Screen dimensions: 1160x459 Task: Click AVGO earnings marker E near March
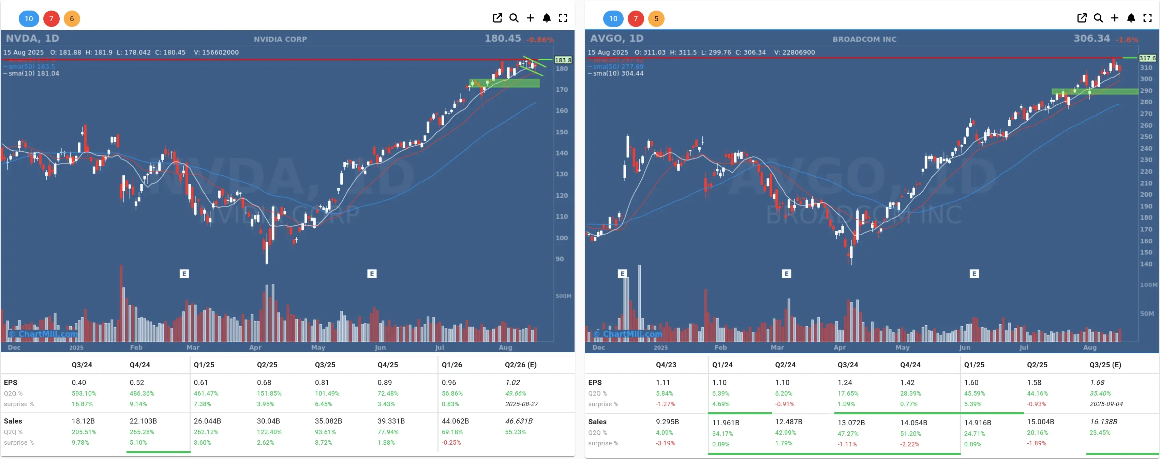786,273
